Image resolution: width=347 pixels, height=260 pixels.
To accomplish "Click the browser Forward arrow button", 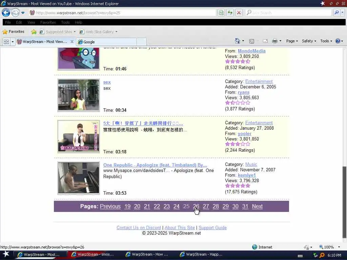I will pyautogui.click(x=15, y=13).
